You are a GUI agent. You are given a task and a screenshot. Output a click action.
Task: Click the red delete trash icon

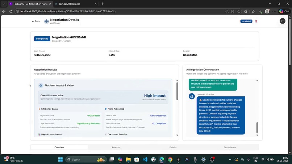[x=256, y=21]
